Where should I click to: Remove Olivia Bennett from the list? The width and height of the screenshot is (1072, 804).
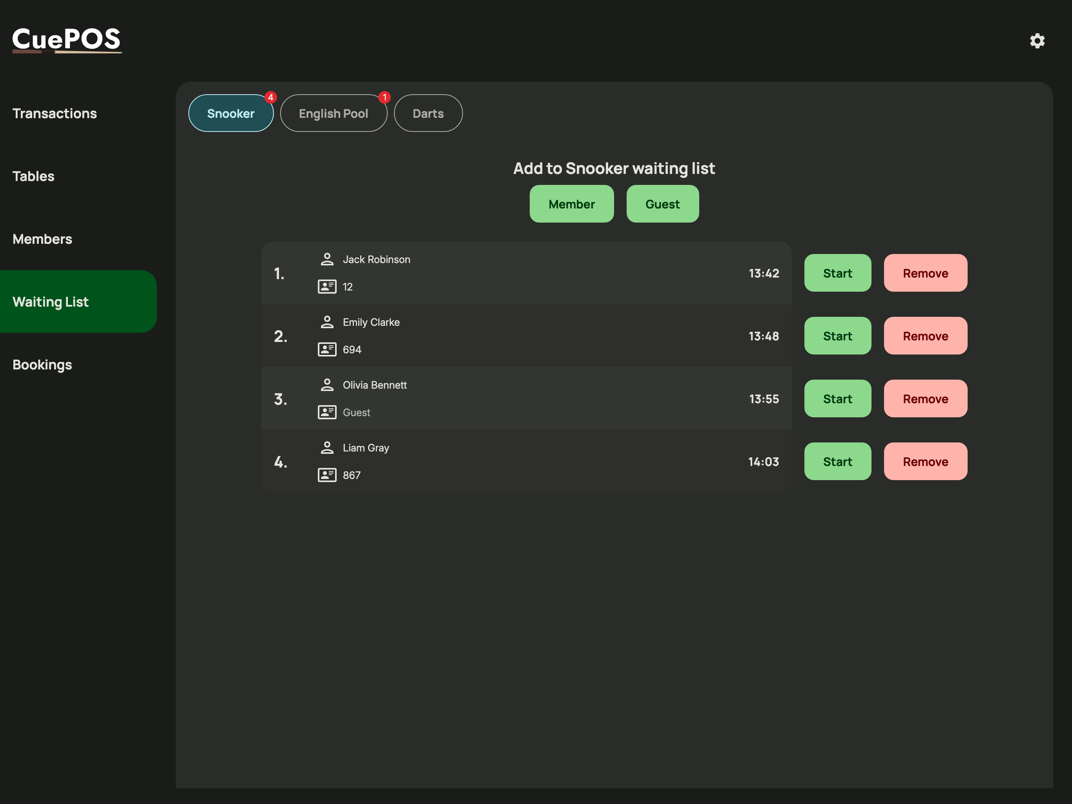click(x=926, y=398)
